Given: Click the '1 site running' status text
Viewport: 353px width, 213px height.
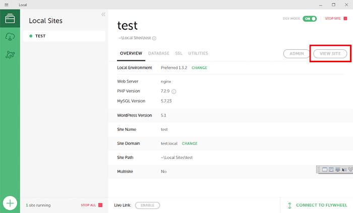Looking at the screenshot, I should click(38, 205).
